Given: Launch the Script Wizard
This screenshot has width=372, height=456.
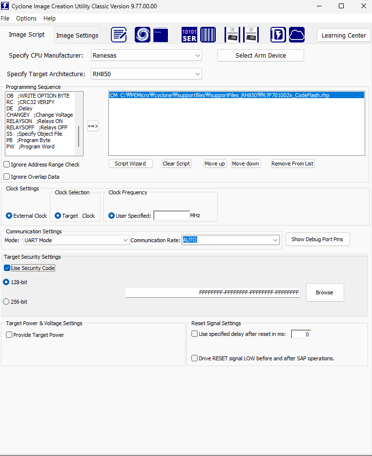Looking at the screenshot, I should point(130,164).
